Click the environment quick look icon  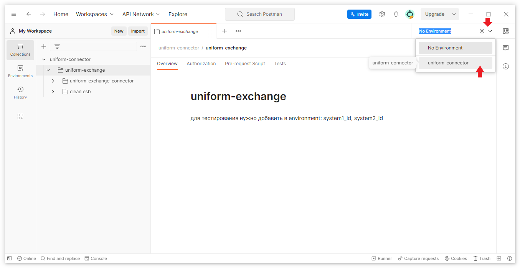[x=506, y=31]
